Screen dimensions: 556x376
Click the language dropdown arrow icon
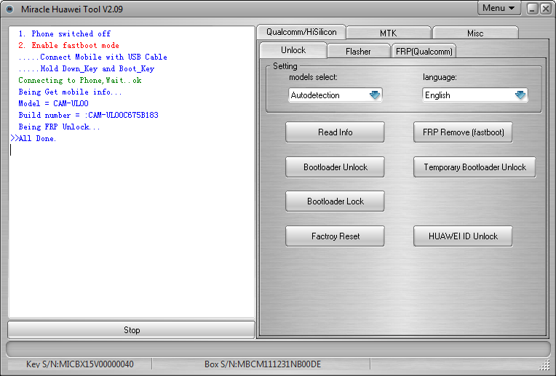(520, 95)
